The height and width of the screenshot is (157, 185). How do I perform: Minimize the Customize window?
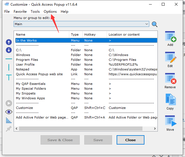point(150,4)
